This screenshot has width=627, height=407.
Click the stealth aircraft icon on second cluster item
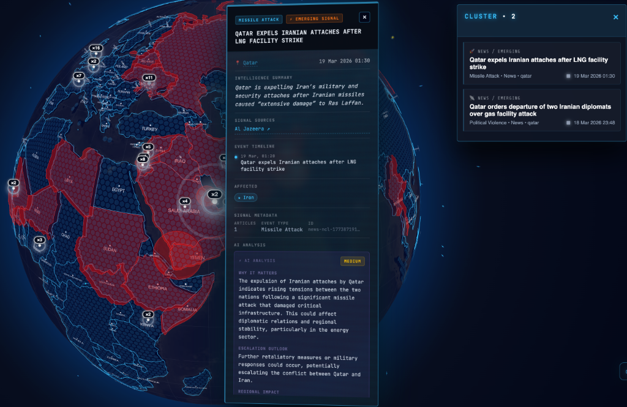pyautogui.click(x=471, y=98)
